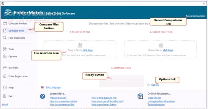Image resolution: width=208 pixels, height=109 pixels.
Task: Click the left file drop zone
Action: (x=80, y=50)
